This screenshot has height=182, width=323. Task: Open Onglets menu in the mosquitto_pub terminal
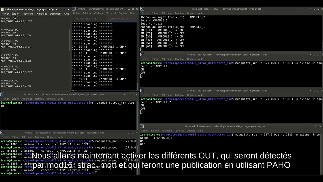tap(51, 137)
